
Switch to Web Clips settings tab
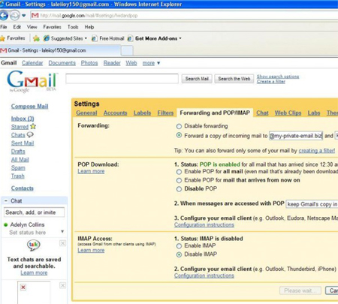pos(288,113)
